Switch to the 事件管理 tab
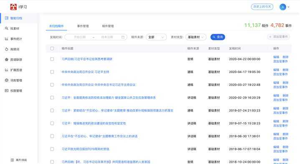Screen dimensions: 300x164 coord(83,26)
